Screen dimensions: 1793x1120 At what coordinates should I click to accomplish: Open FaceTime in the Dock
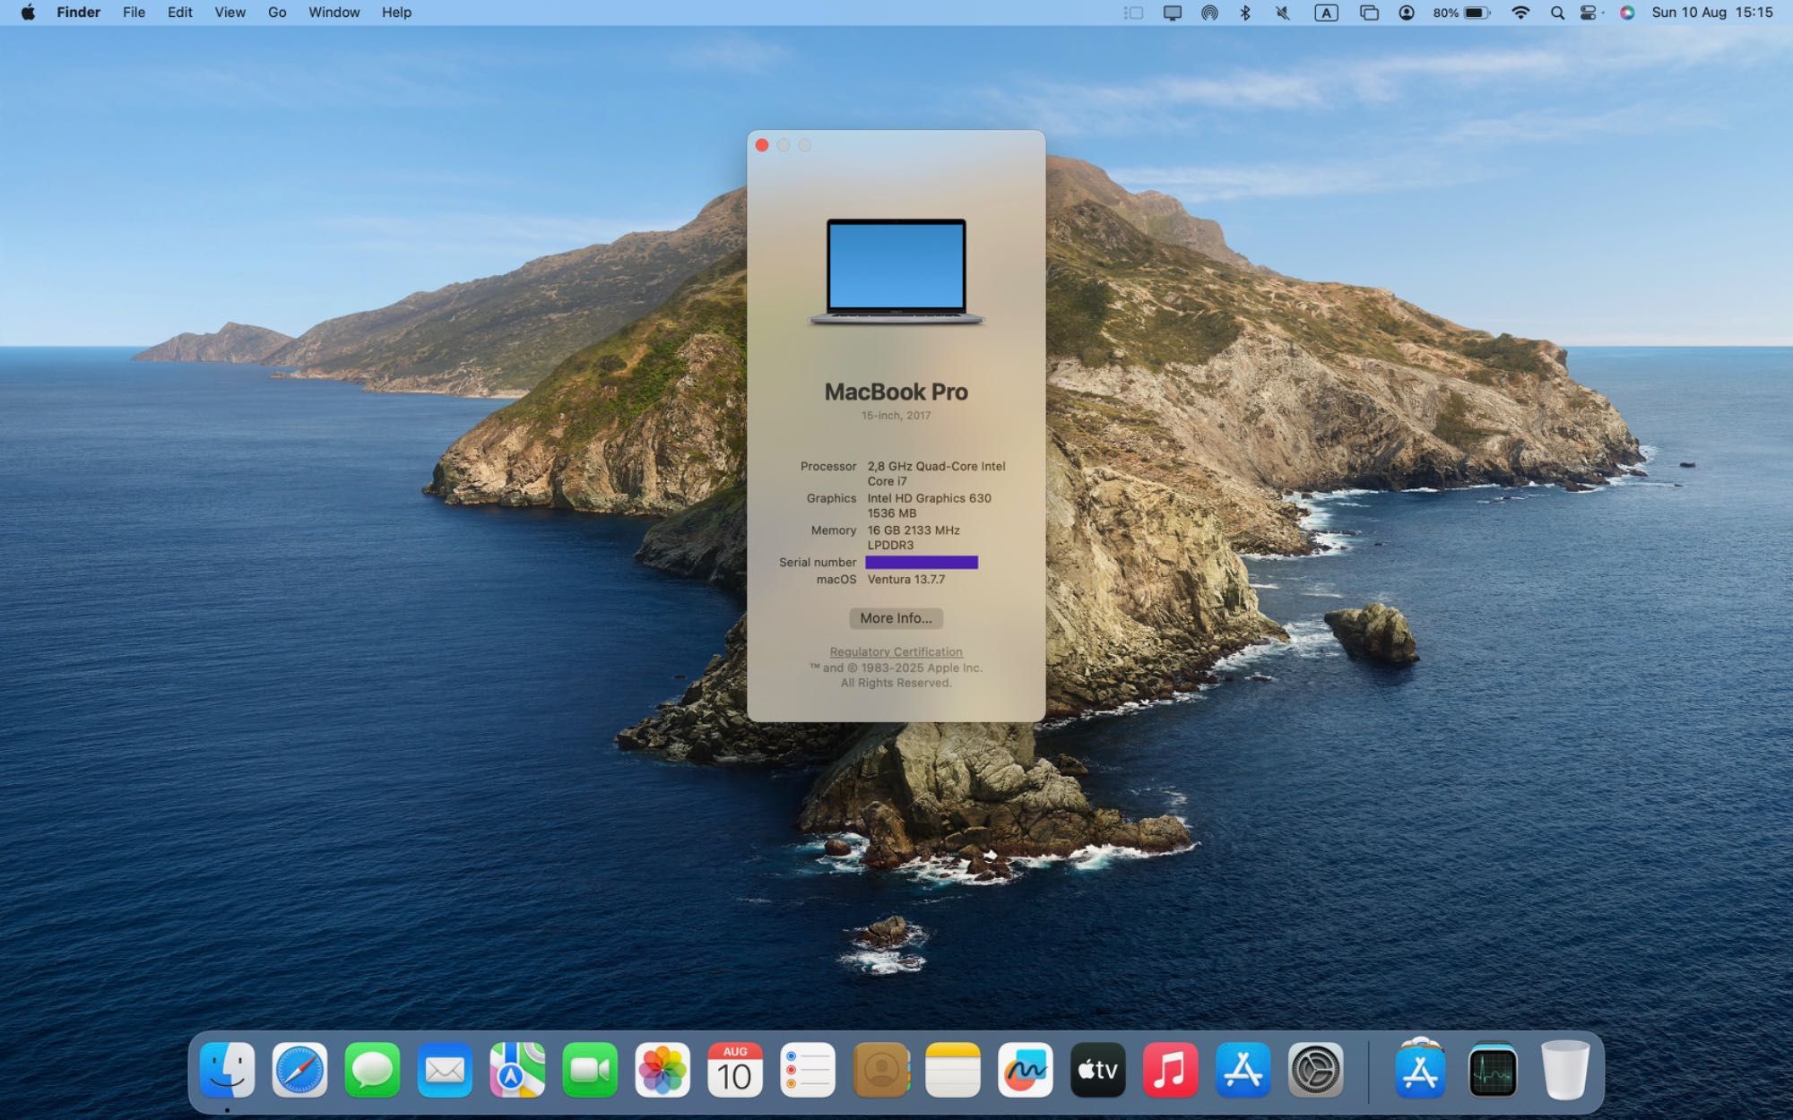click(x=590, y=1070)
